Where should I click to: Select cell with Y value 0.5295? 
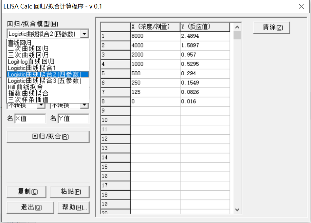coord(205,64)
